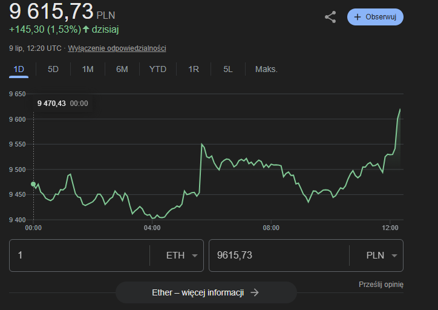Switch to the 5L chart range
Image resolution: width=438 pixels, height=310 pixels.
tap(228, 69)
